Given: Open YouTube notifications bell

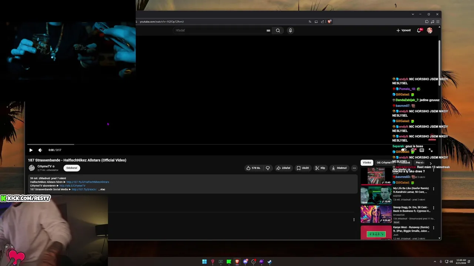Looking at the screenshot, I should [x=419, y=30].
